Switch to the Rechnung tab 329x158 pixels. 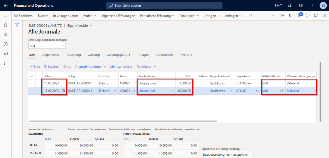click(74, 55)
